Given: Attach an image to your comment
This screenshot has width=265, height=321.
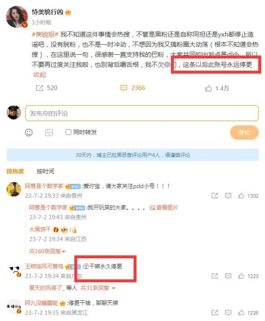Looking at the screenshot, I should (x=49, y=132).
